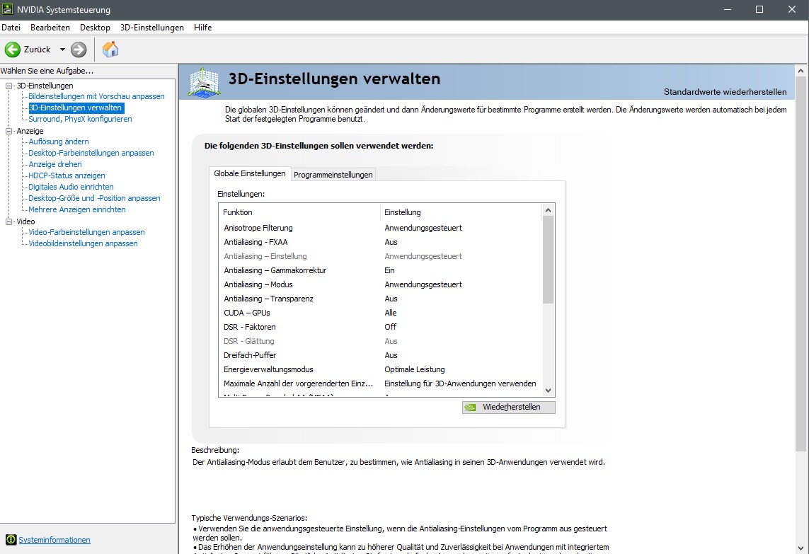This screenshot has height=554, width=809.
Task: Click the settings list scrollbar thumb
Action: (x=548, y=260)
